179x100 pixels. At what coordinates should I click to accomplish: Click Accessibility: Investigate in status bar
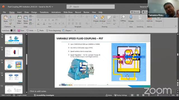(44, 95)
